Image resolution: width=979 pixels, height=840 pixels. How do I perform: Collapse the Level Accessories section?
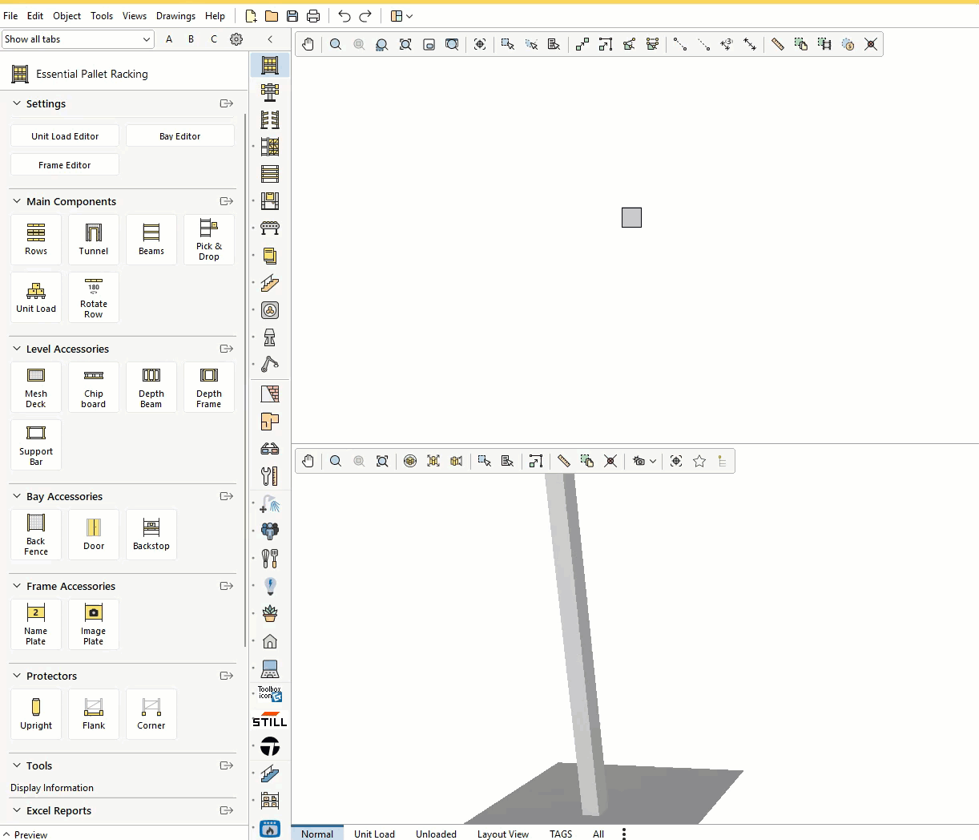click(x=17, y=349)
